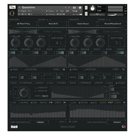Open the Off Planet Foley category selector
This screenshot has height=135, width=135.
click(23, 24)
